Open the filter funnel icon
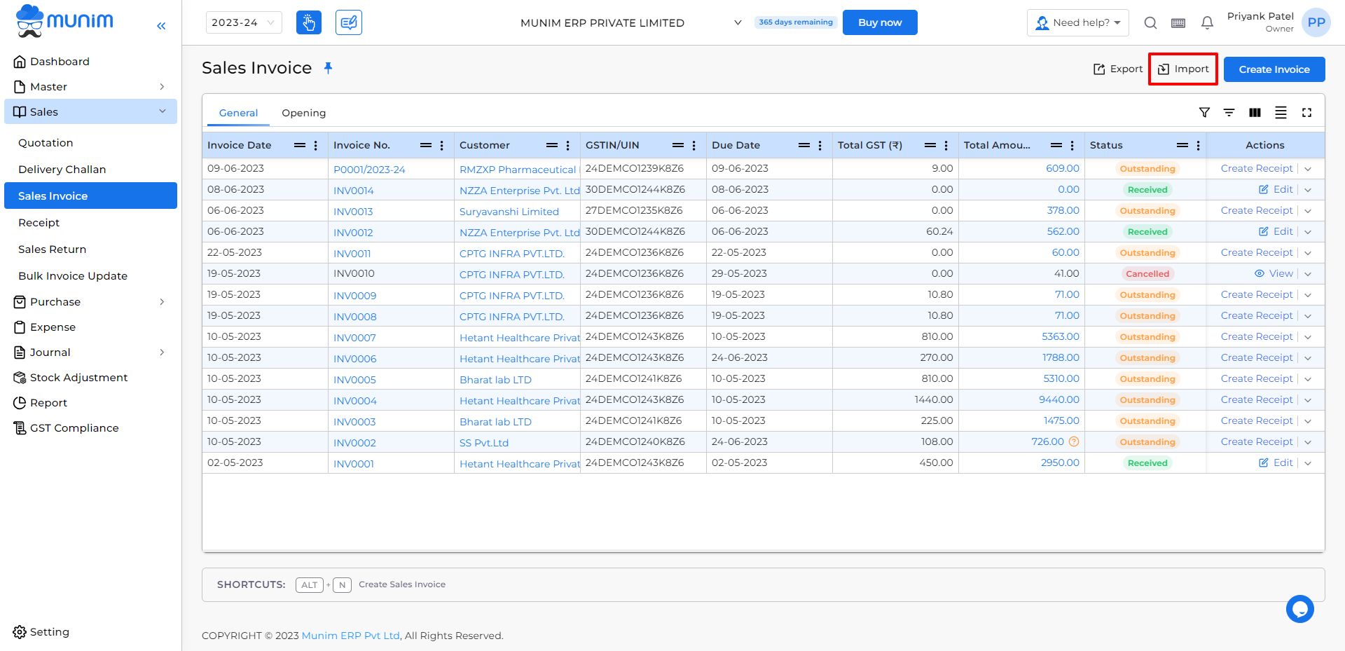This screenshot has height=651, width=1345. [1204, 112]
